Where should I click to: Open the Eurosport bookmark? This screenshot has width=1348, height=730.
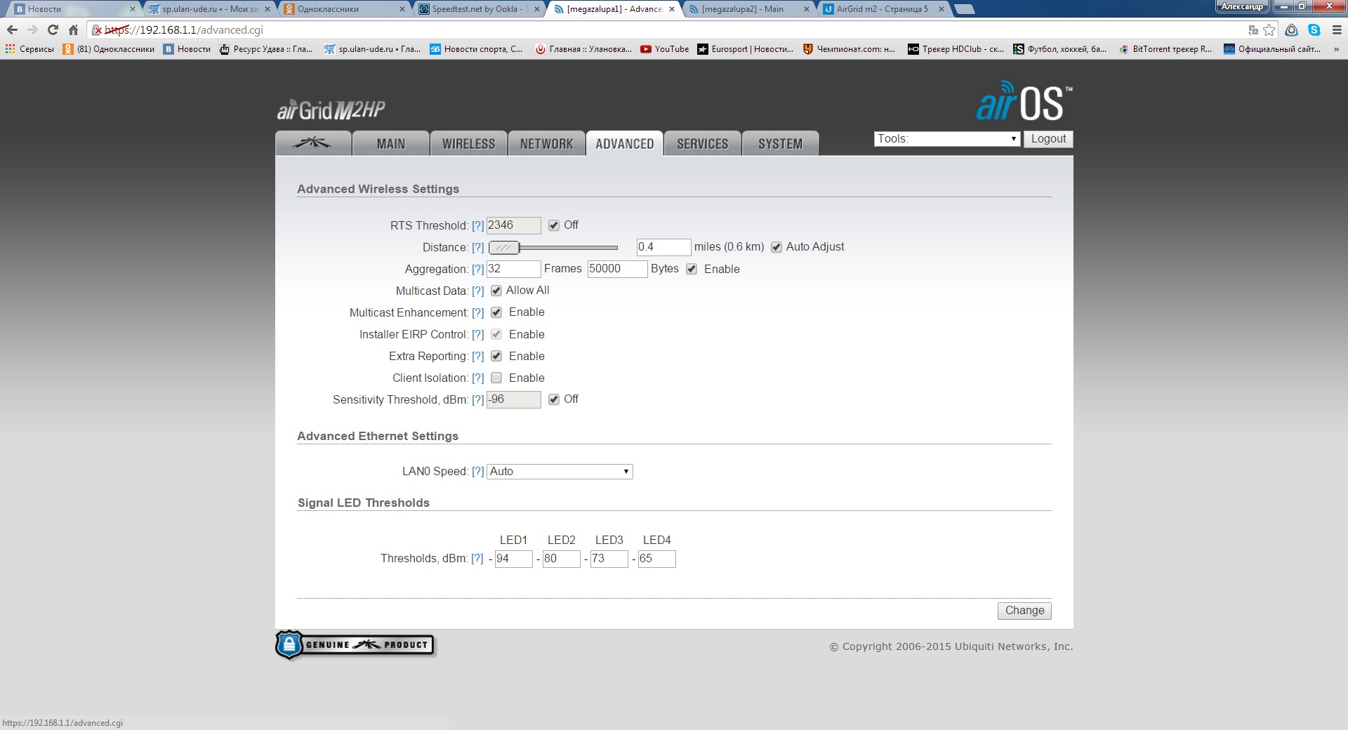745,49
